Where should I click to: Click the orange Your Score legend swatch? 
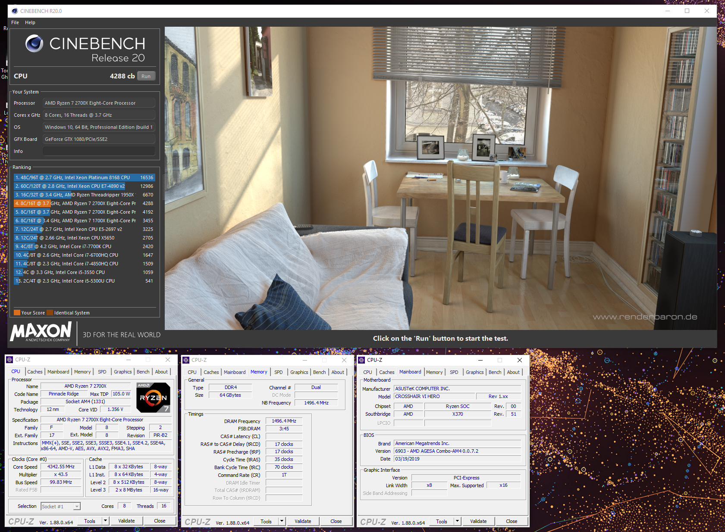click(x=17, y=313)
